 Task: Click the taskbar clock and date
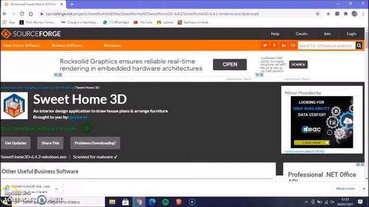point(345,202)
